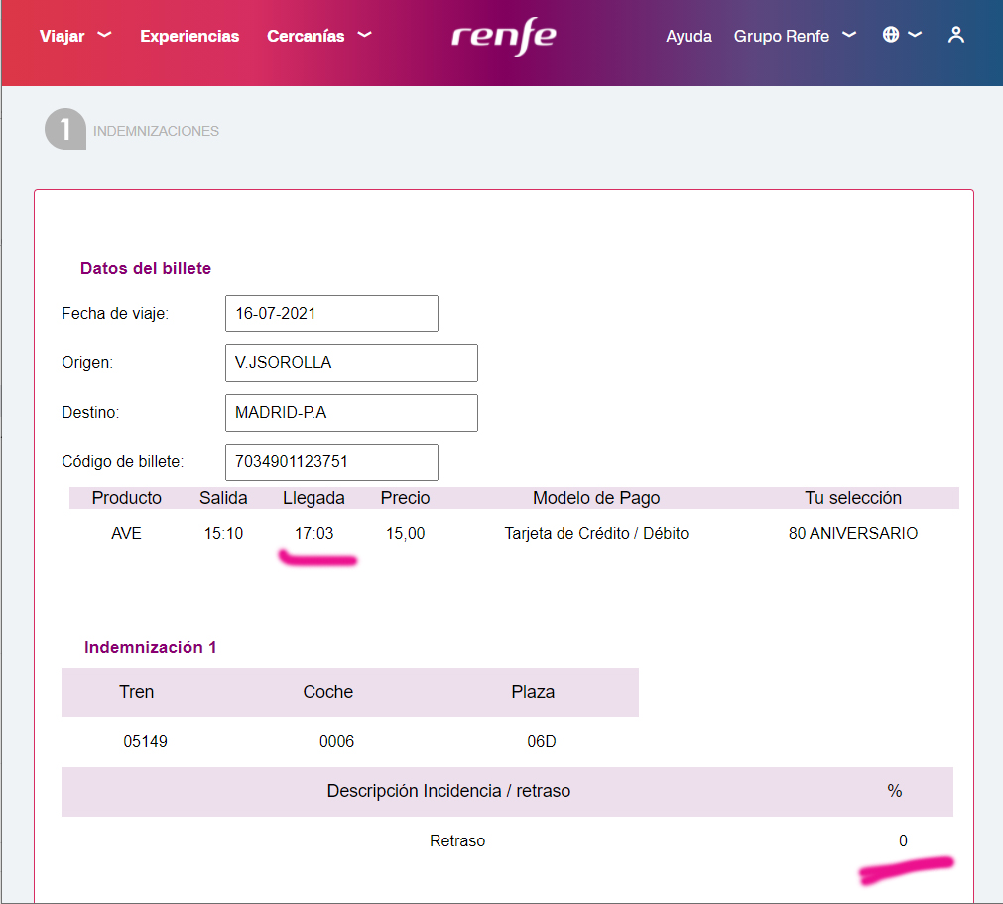The height and width of the screenshot is (904, 1003).
Task: Click the renfe logo
Action: click(x=504, y=36)
